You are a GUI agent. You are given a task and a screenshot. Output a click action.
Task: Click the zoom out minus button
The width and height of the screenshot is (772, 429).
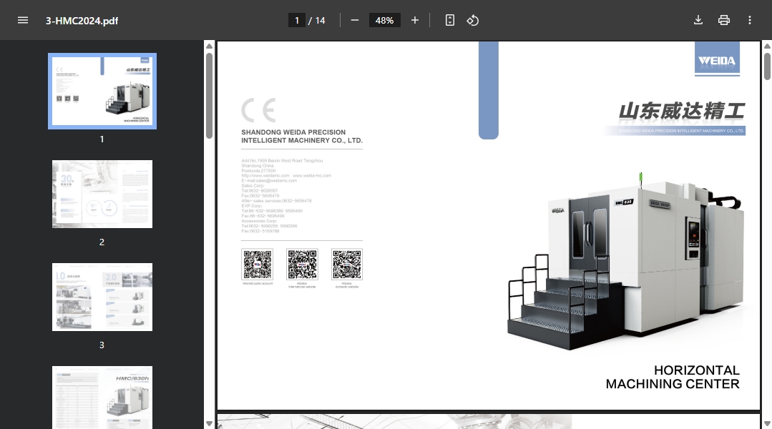[x=355, y=20]
